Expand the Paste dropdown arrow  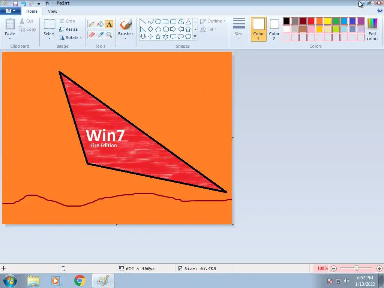(x=10, y=39)
